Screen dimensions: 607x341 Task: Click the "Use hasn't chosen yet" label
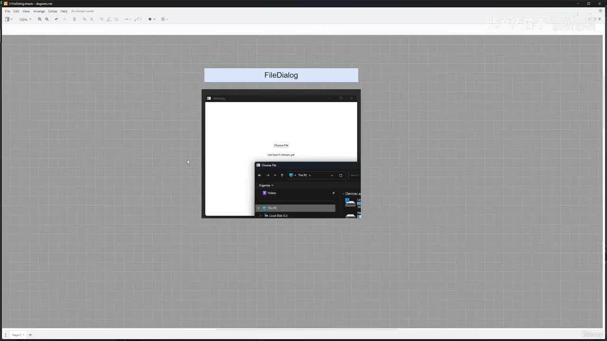coord(281,155)
